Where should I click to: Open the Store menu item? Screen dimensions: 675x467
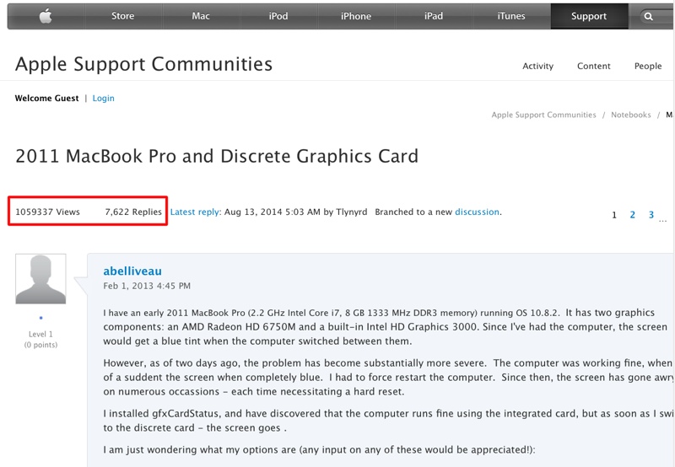pos(122,16)
